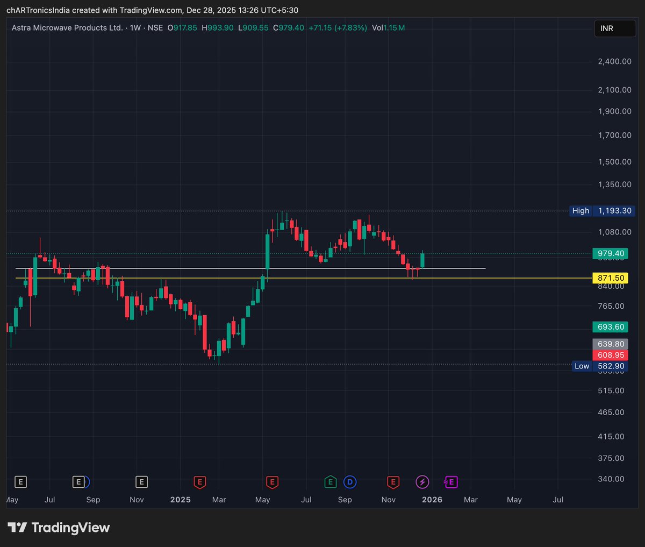
Task: Click the Mar label right after 2025
Action: (219, 500)
